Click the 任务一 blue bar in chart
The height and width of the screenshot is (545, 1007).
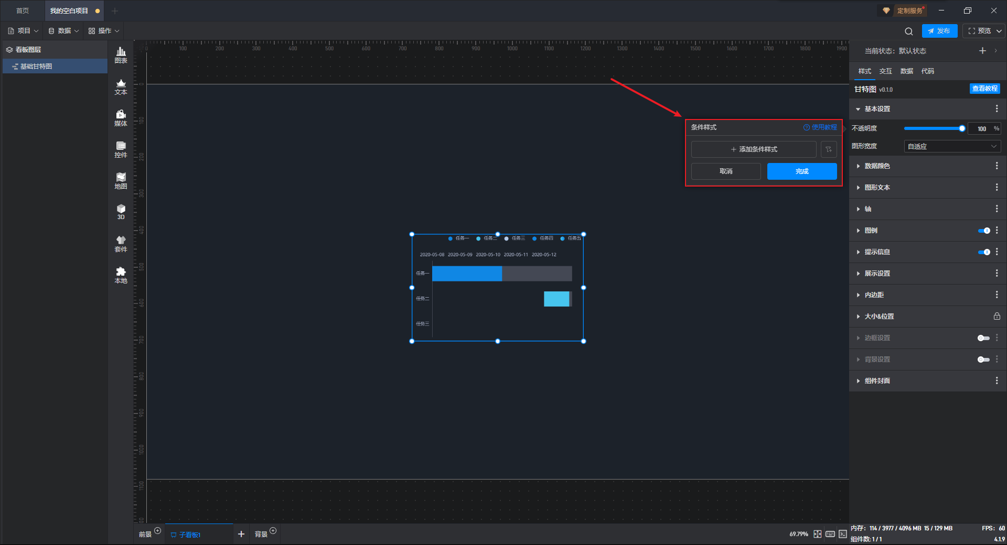(x=467, y=274)
